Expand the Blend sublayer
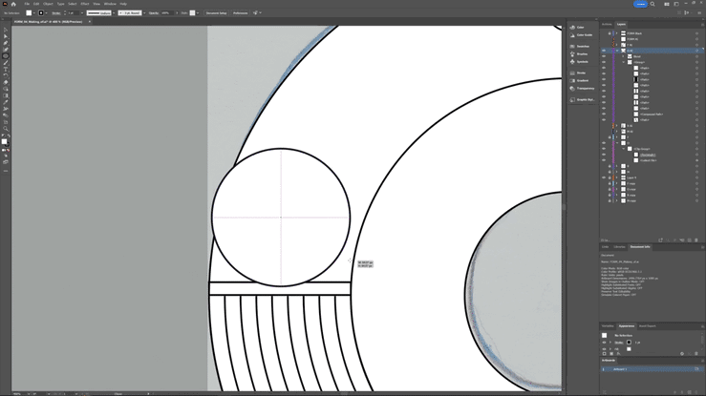Screen dimensions: 706x396 coord(624,56)
